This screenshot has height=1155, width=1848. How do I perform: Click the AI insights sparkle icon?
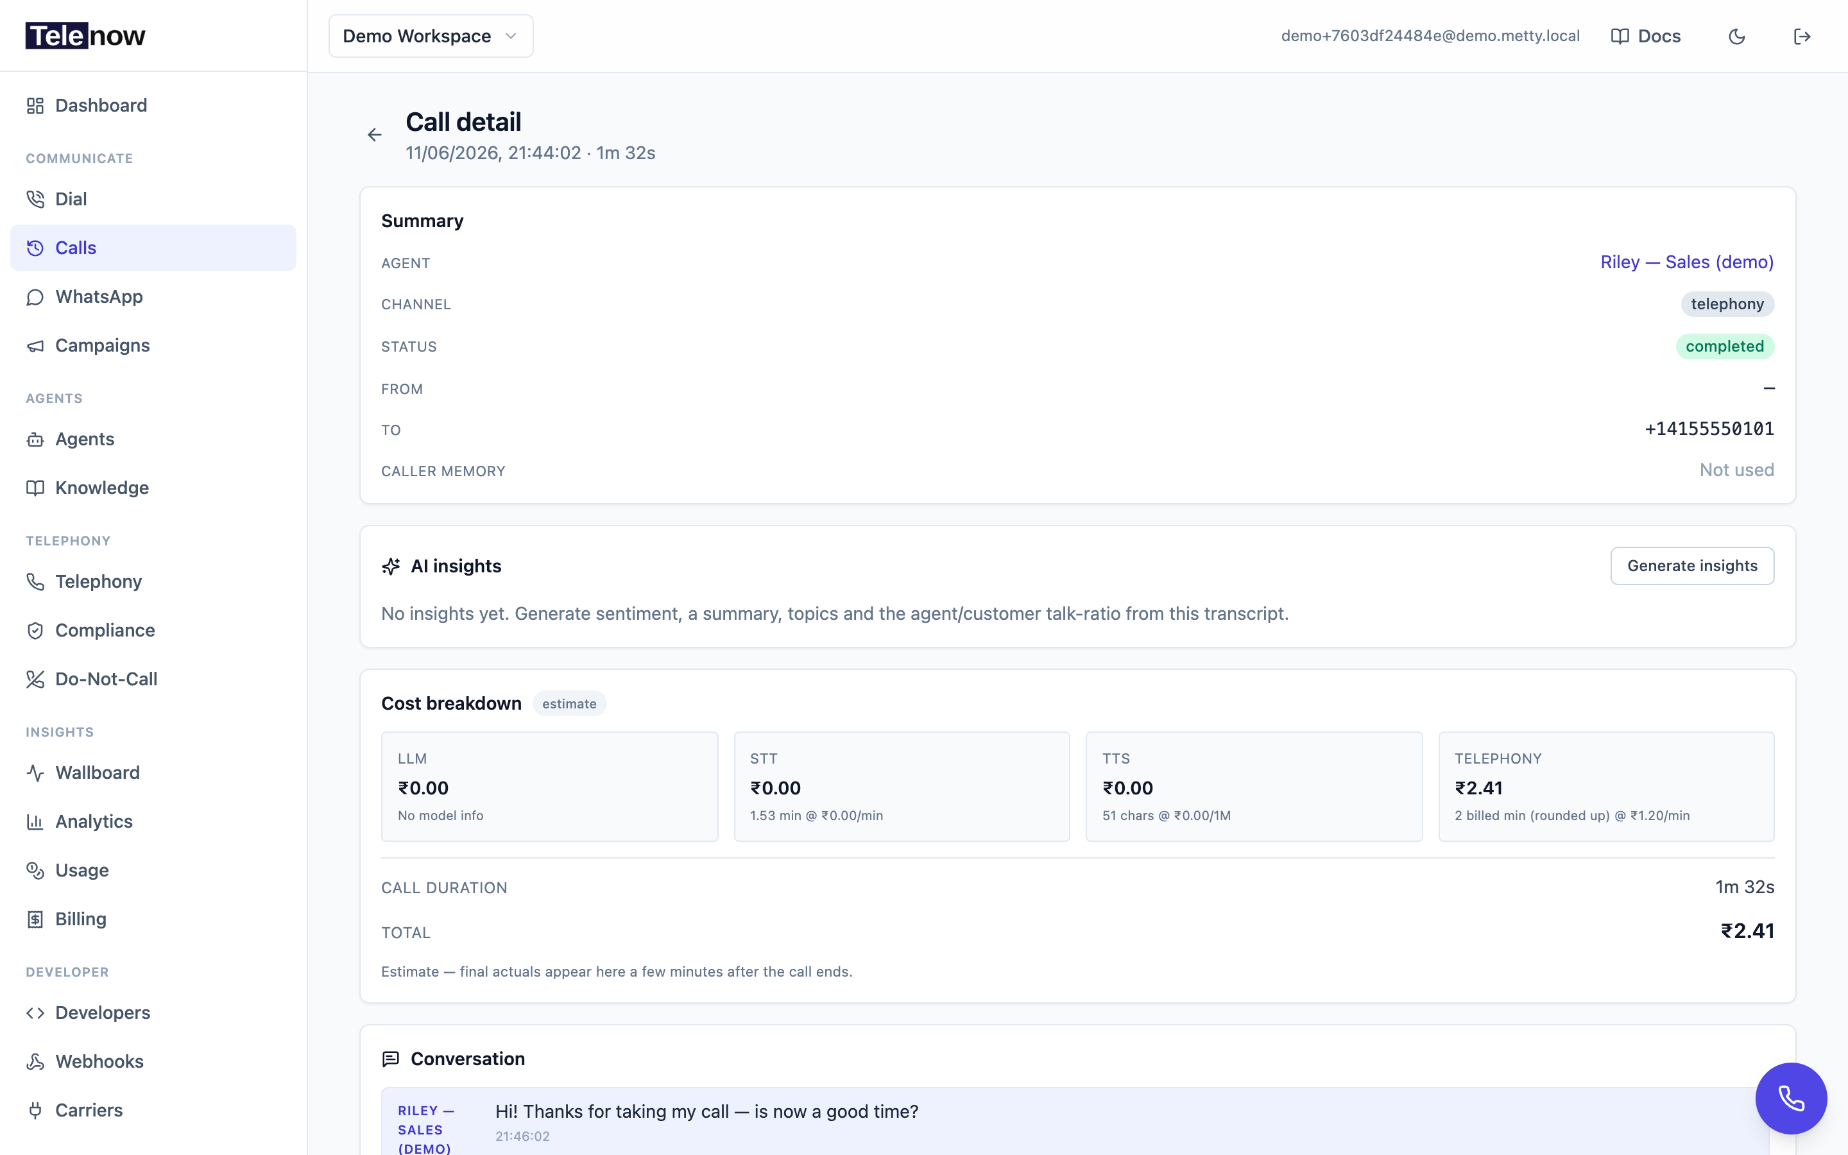pos(391,567)
